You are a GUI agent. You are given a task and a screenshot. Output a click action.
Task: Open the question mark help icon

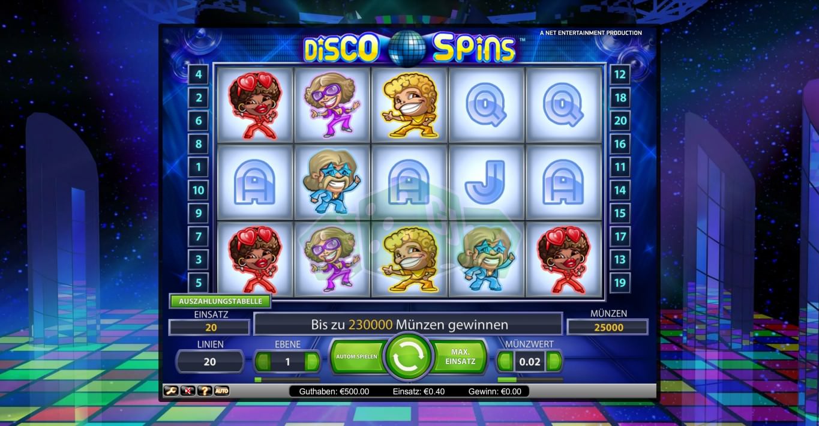click(205, 391)
